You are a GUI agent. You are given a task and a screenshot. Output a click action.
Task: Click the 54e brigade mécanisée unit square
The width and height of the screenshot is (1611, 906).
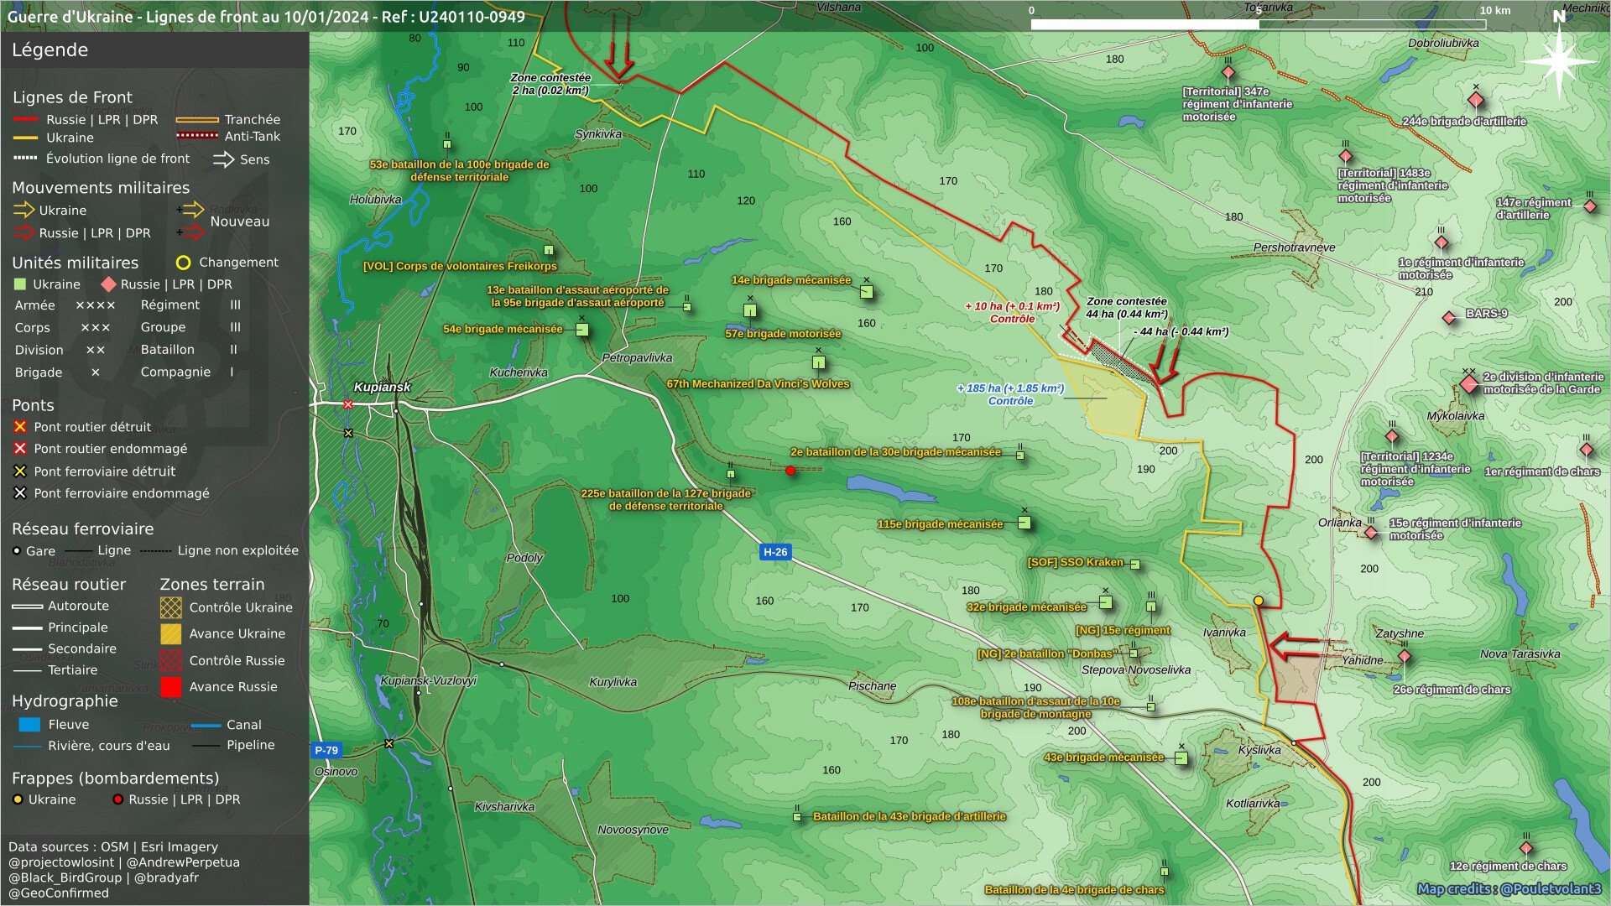pos(582,330)
